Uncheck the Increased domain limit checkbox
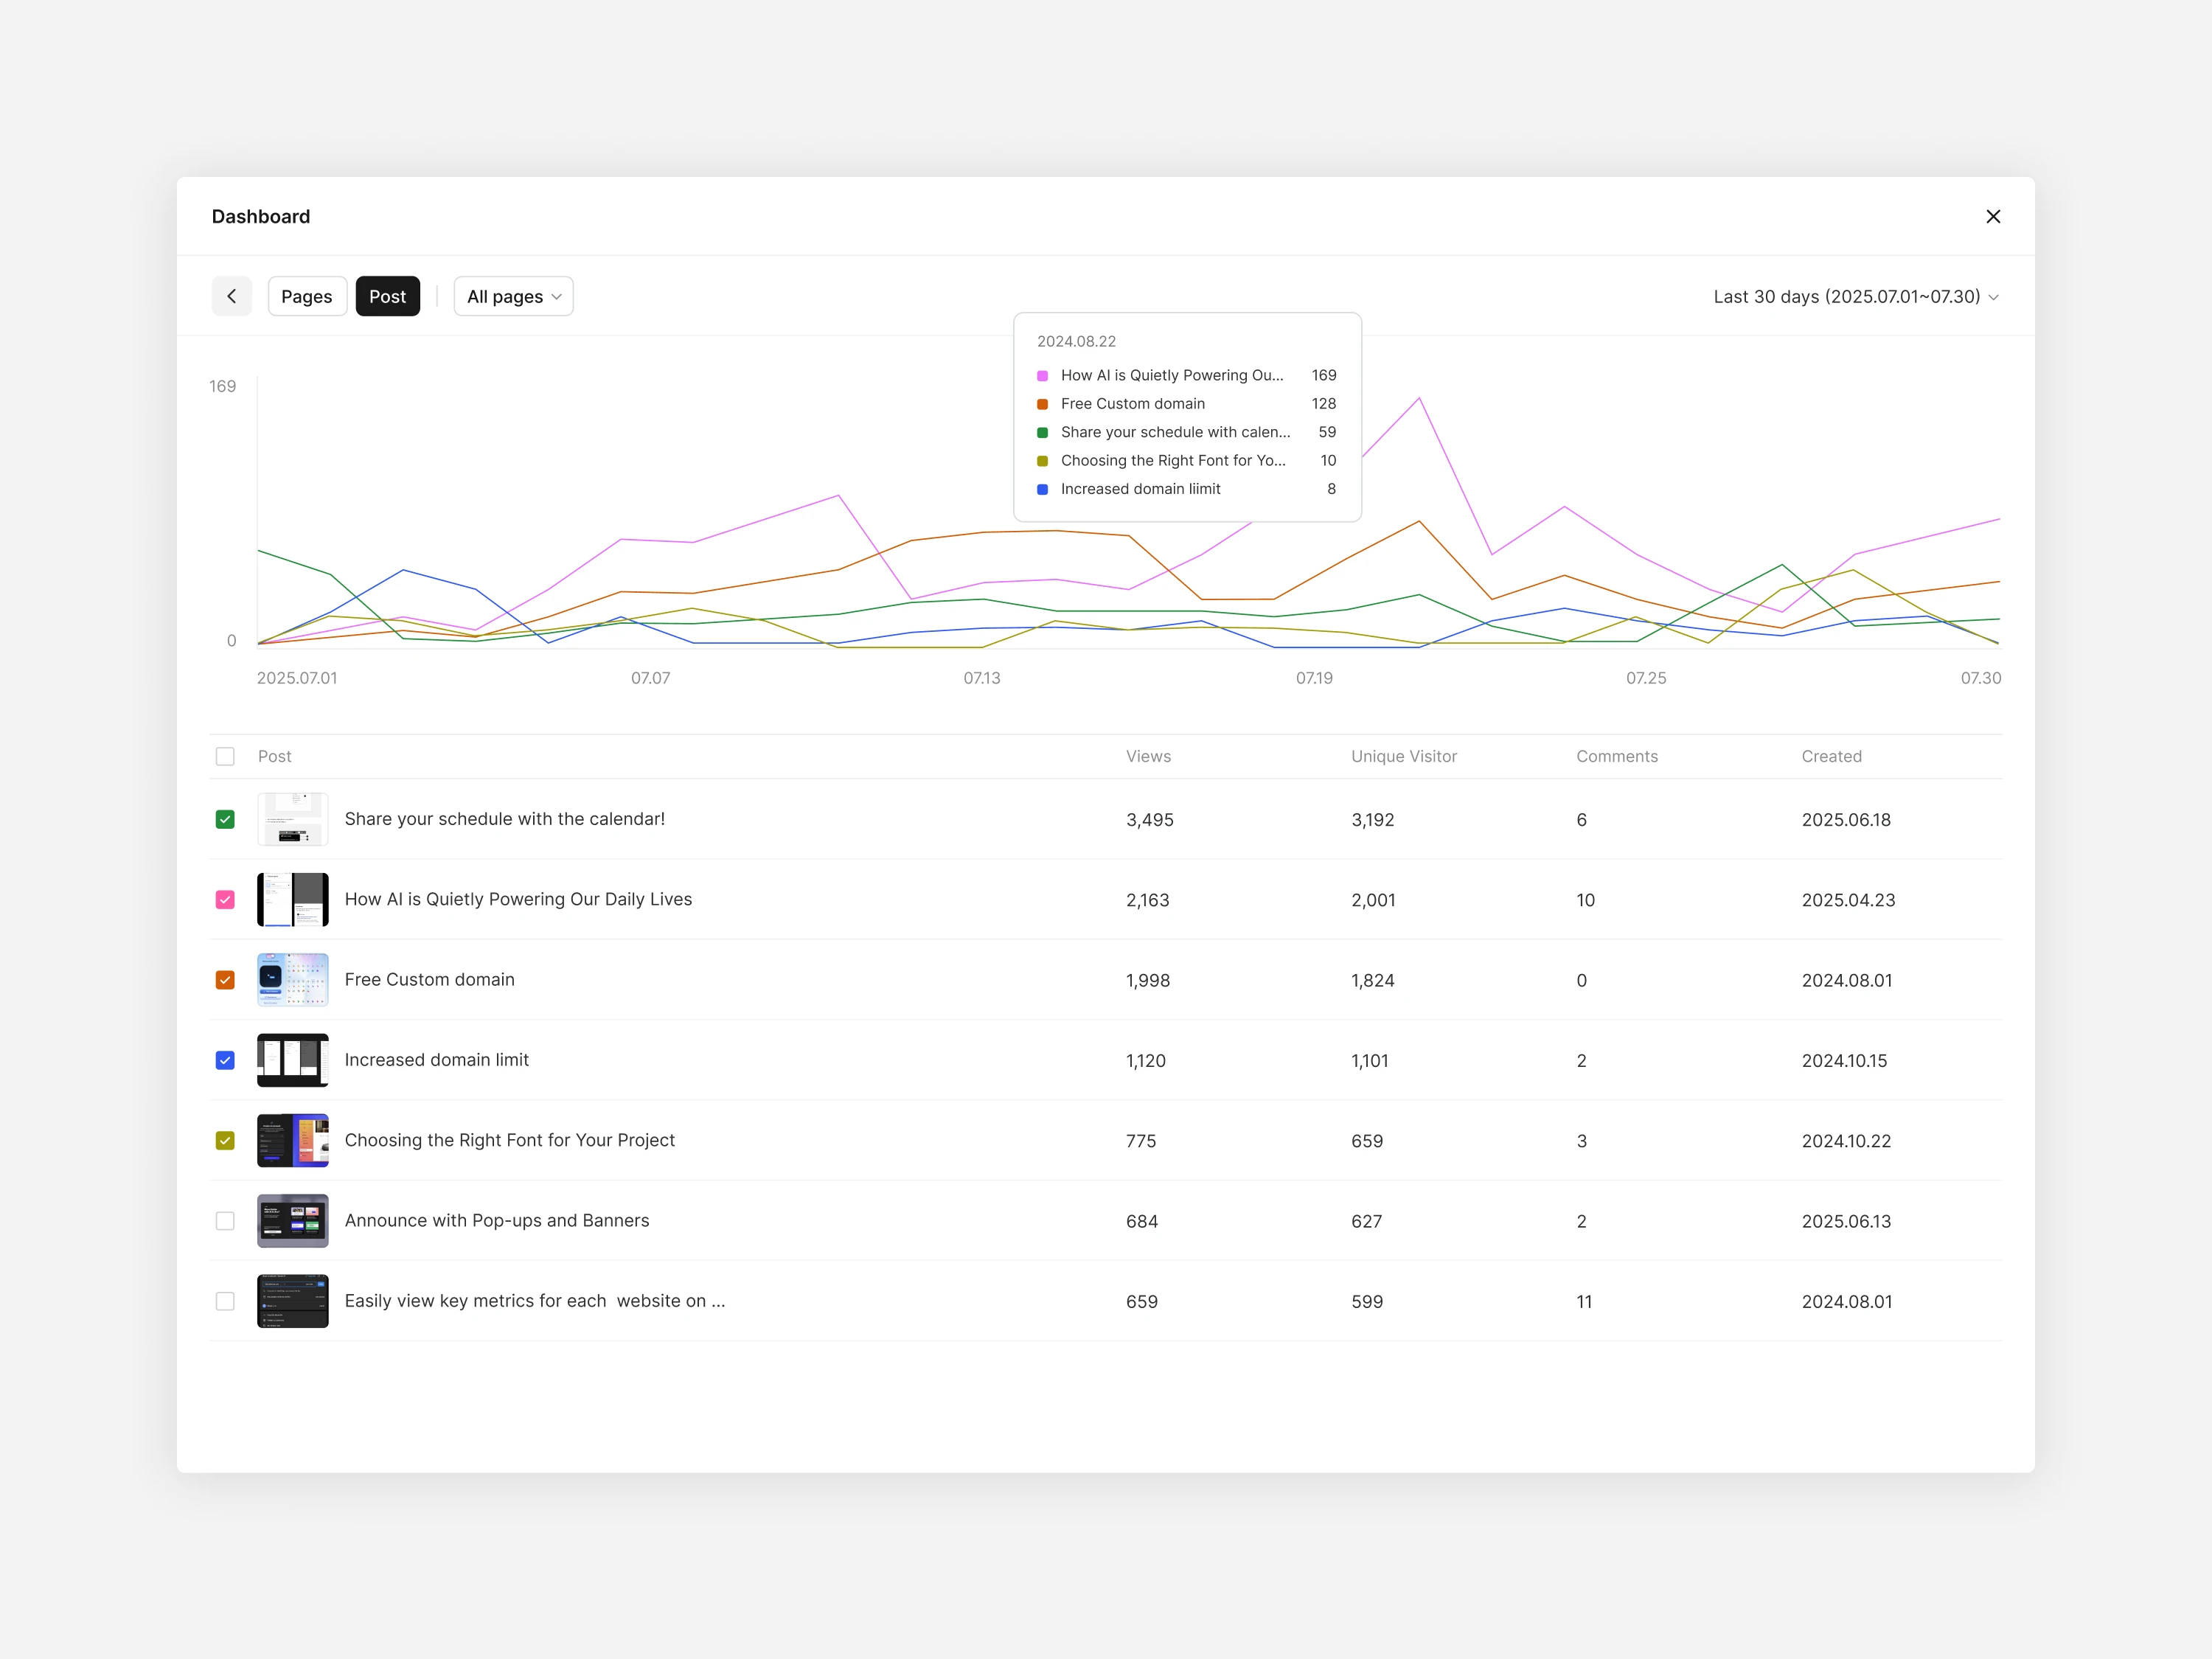Screen dimensions: 2212x1659 point(225,1060)
